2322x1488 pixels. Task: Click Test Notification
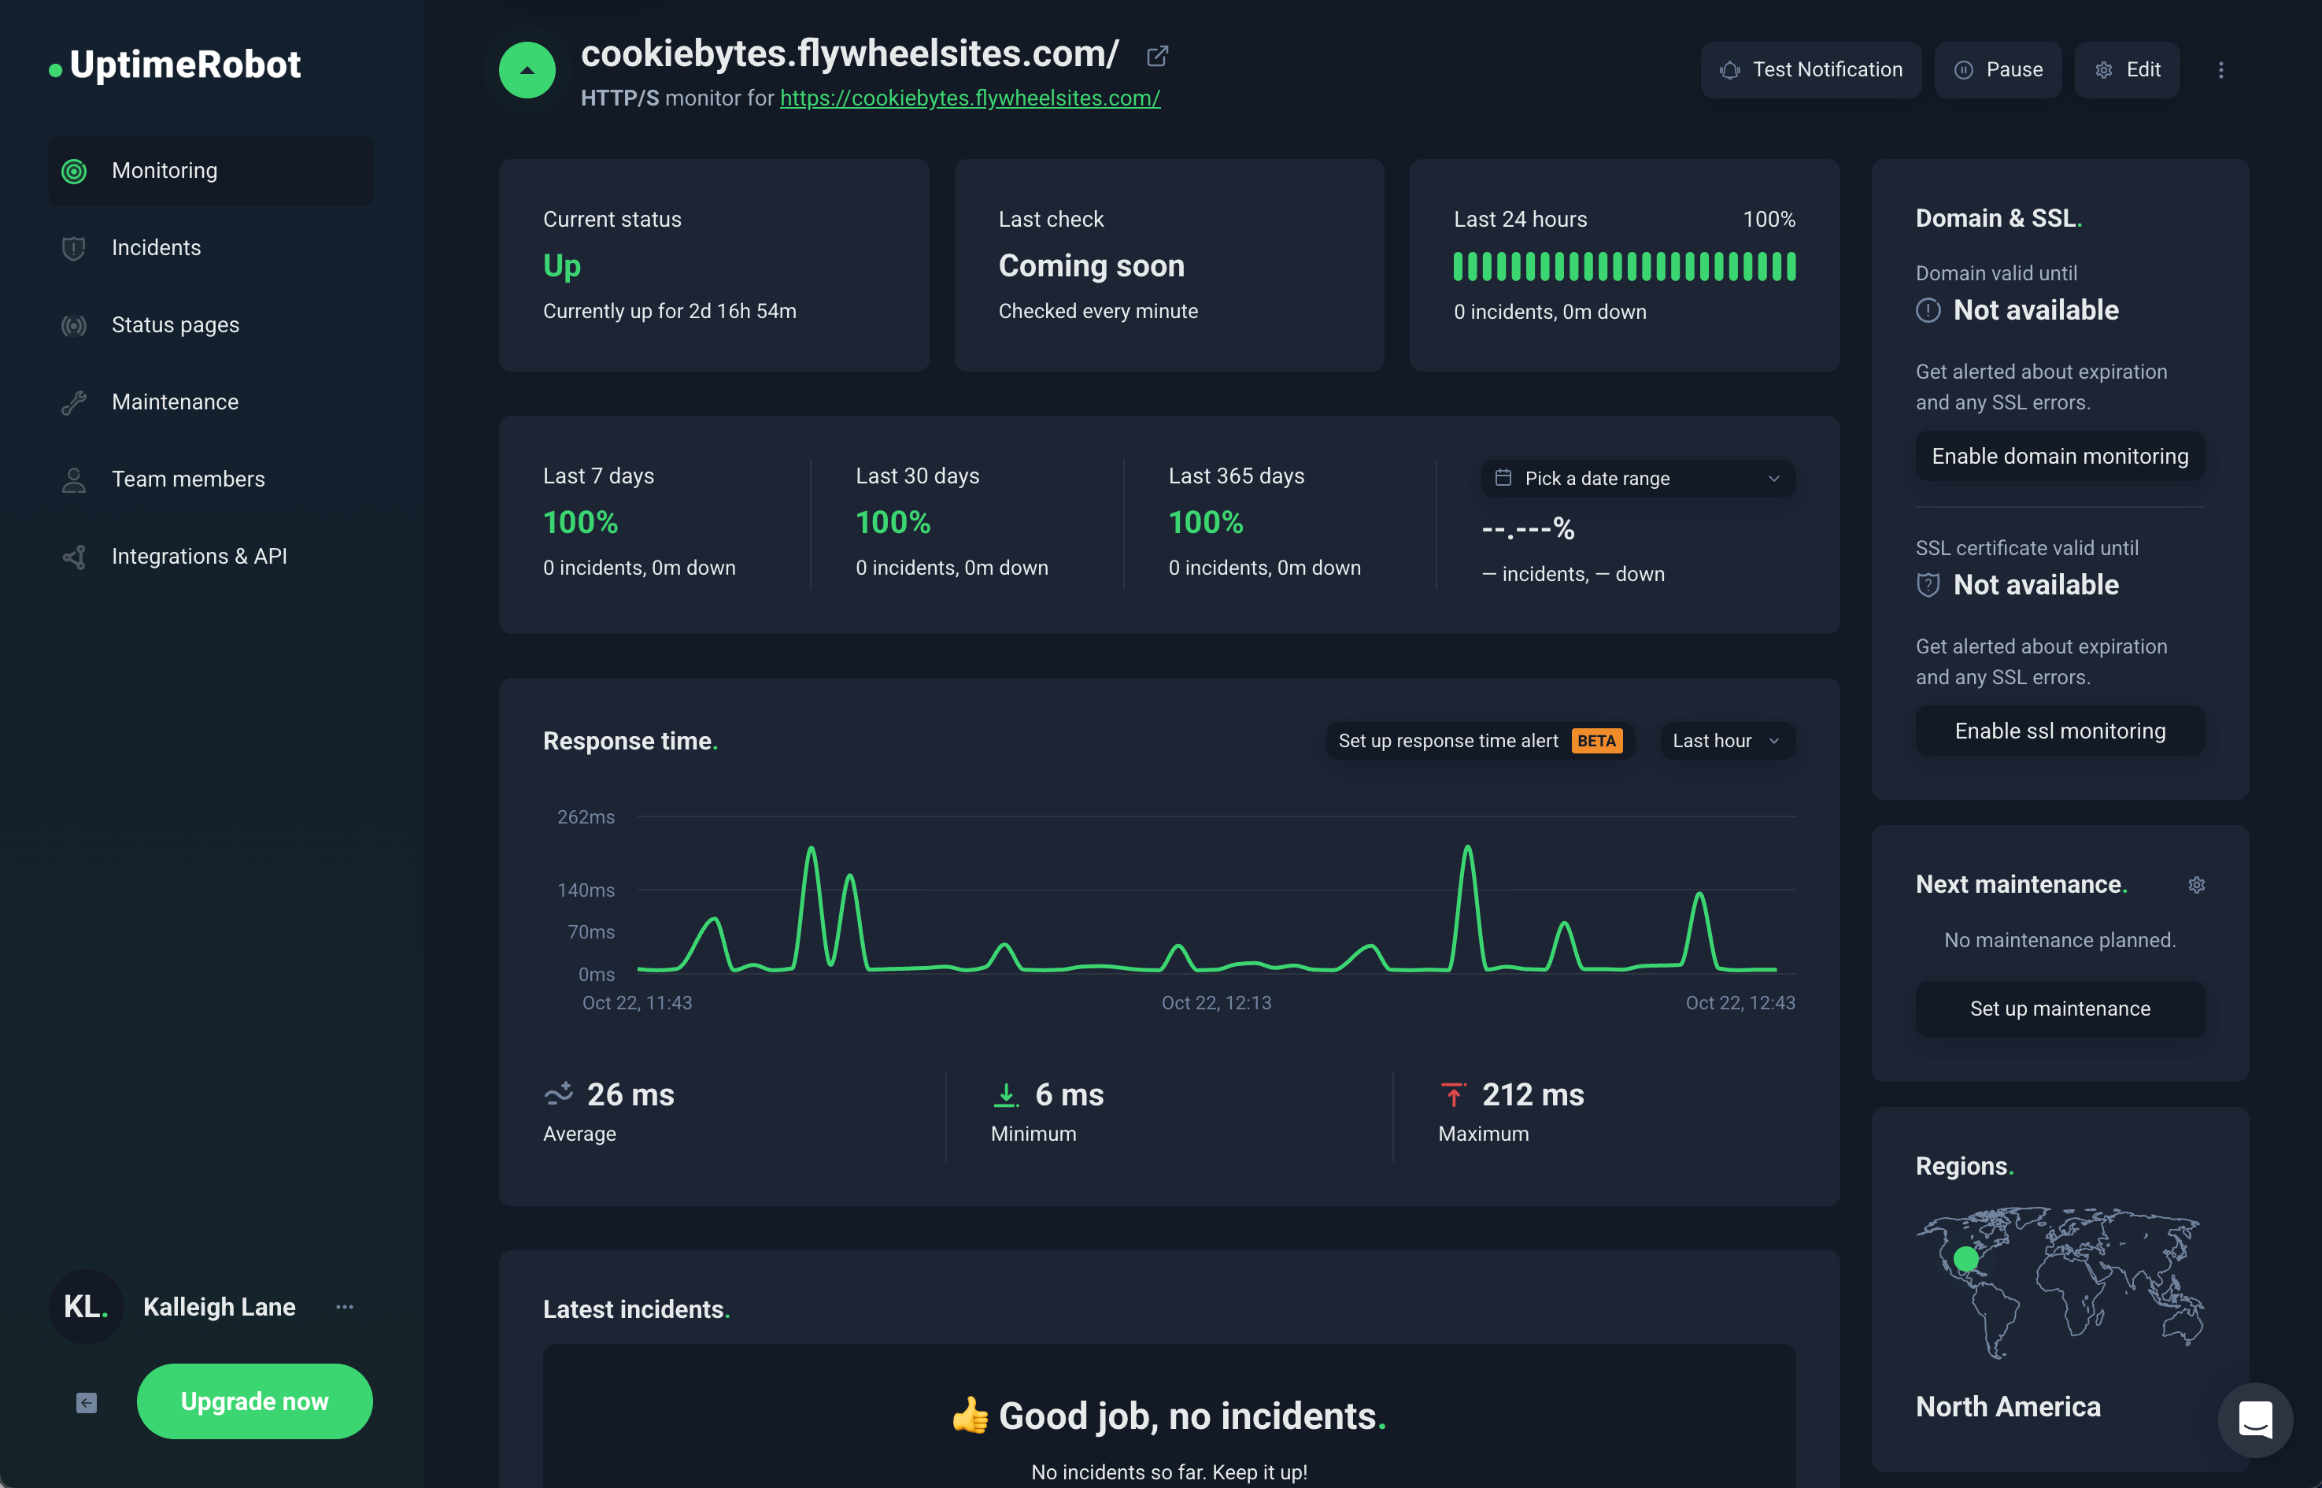click(1811, 69)
